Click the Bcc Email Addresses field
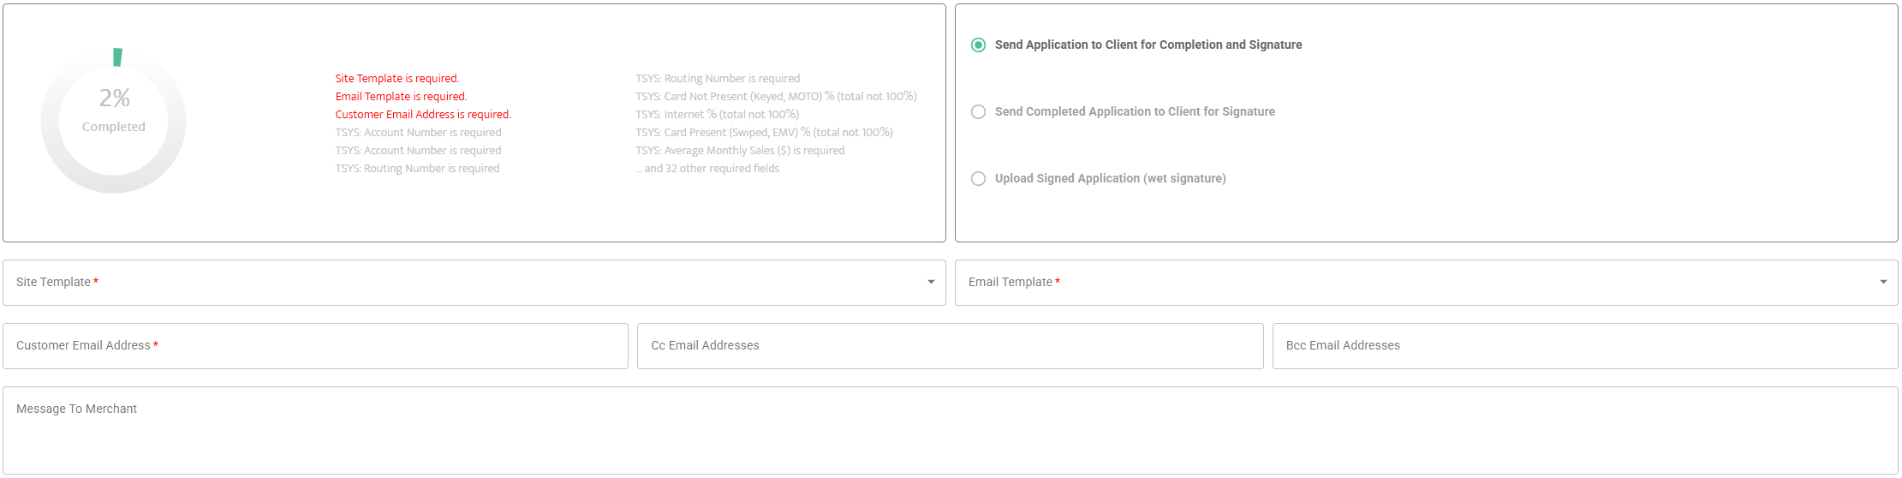 pyautogui.click(x=1584, y=346)
